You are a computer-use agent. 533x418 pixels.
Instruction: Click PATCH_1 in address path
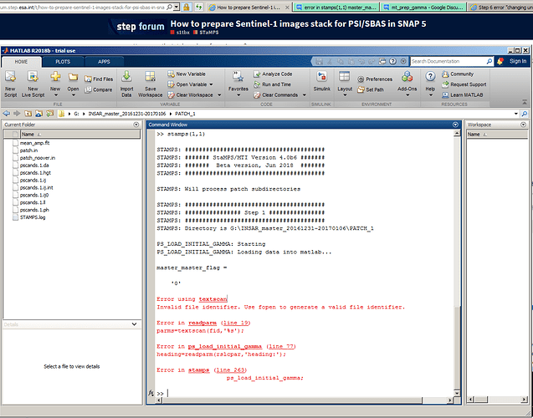[x=185, y=114]
